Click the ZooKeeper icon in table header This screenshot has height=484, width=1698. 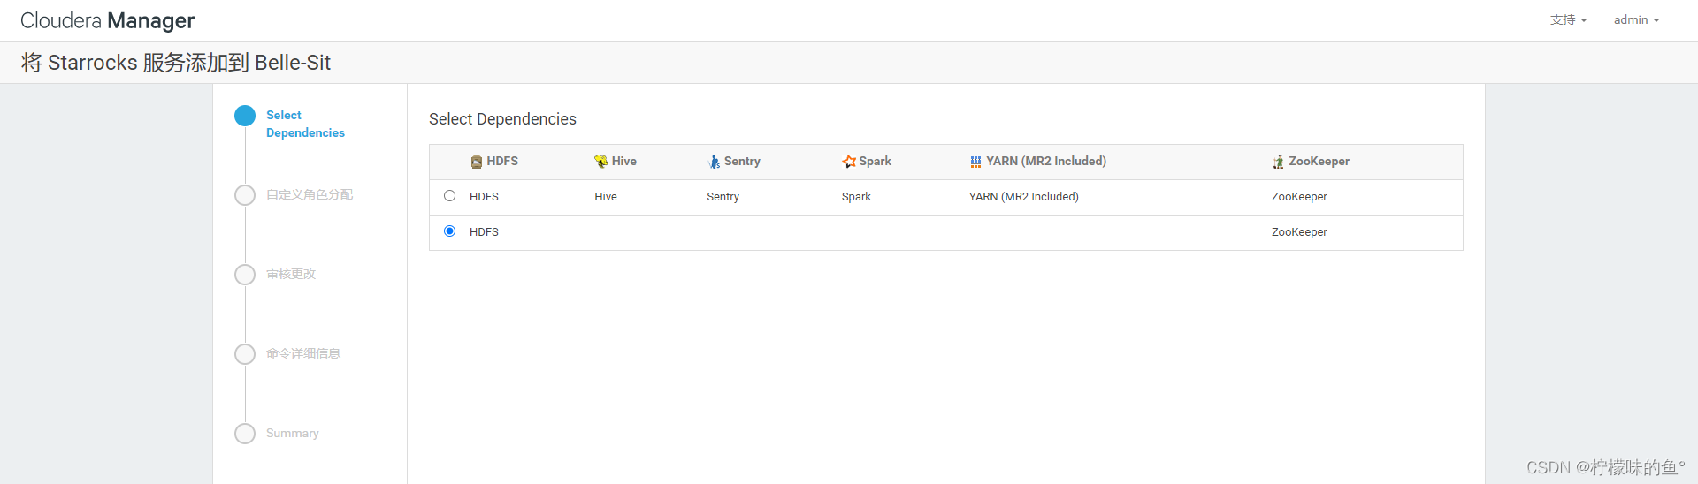pos(1278,162)
